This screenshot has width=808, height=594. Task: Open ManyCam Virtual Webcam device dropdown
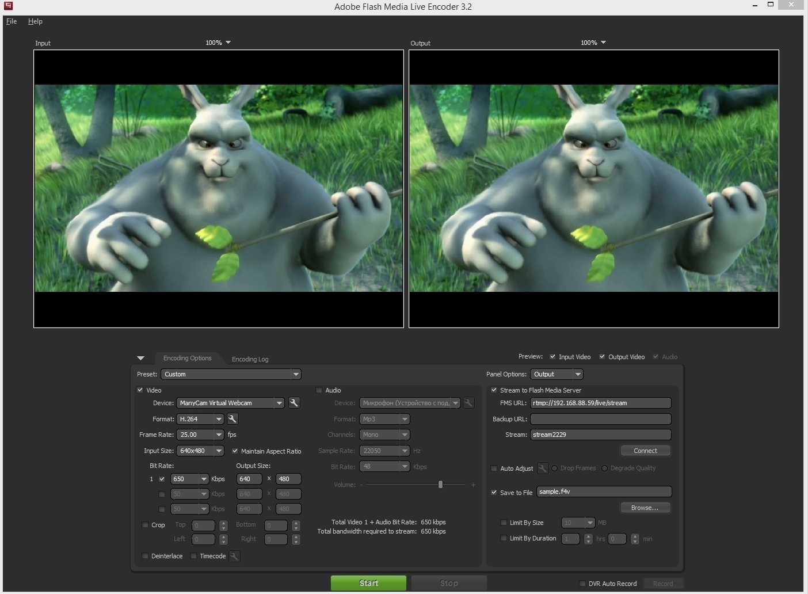pos(230,403)
